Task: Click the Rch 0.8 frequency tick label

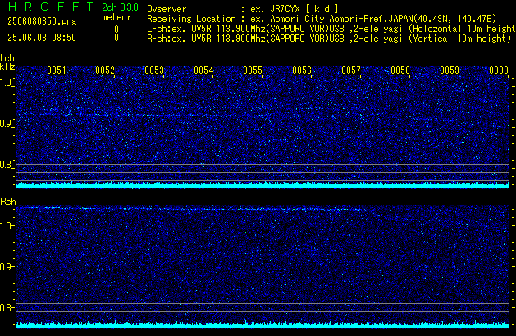Action: point(7,307)
